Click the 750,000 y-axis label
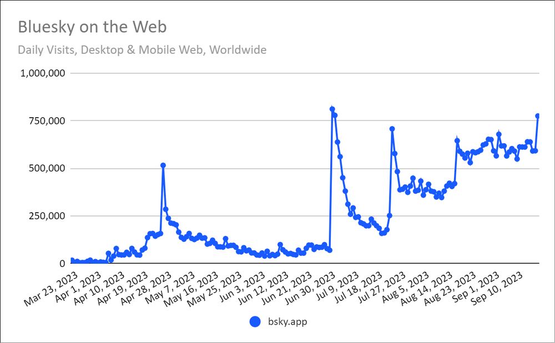The width and height of the screenshot is (555, 343). point(47,120)
